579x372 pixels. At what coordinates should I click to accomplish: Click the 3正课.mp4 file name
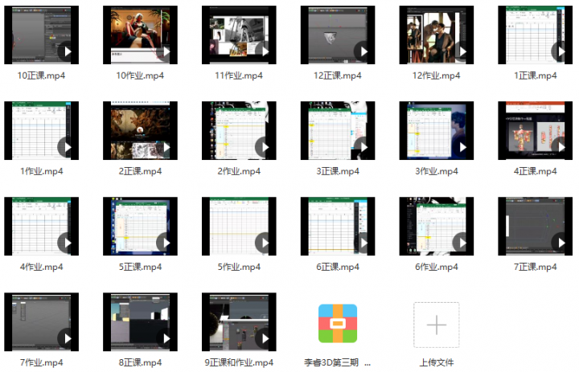tap(338, 171)
